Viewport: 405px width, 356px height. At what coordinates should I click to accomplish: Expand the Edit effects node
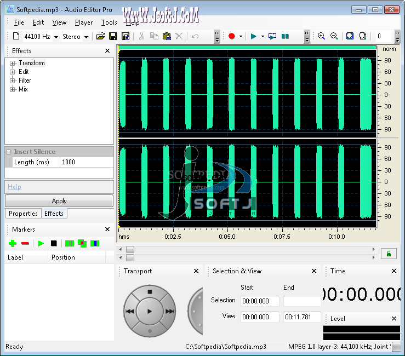click(12, 72)
